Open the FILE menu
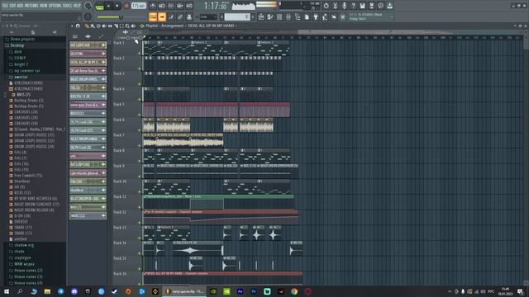Image resolution: width=529 pixels, height=297 pixels. coord(5,6)
